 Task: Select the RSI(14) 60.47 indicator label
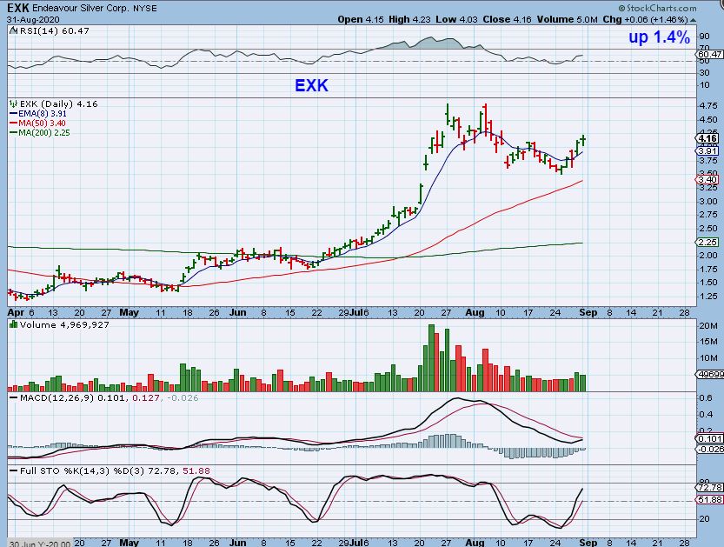pos(54,31)
